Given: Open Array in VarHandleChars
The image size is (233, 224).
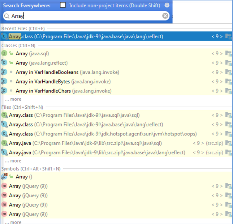Looking at the screenshot, I should pyautogui.click(x=116, y=91).
